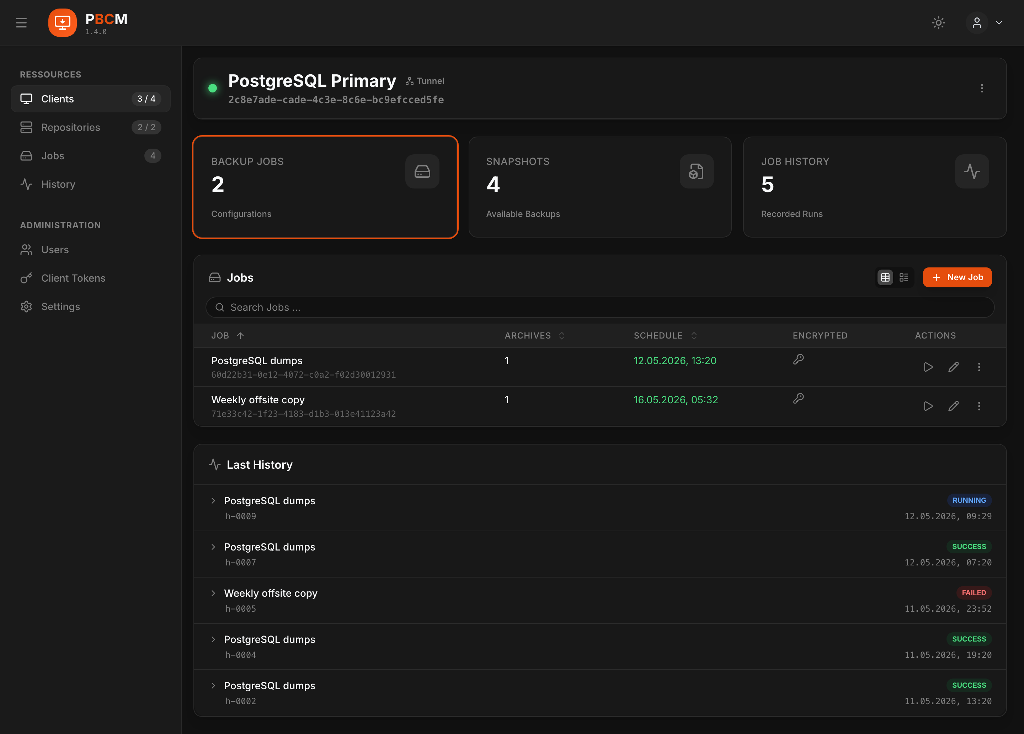Click schedule 16.05.2026, 05:32

coord(676,400)
